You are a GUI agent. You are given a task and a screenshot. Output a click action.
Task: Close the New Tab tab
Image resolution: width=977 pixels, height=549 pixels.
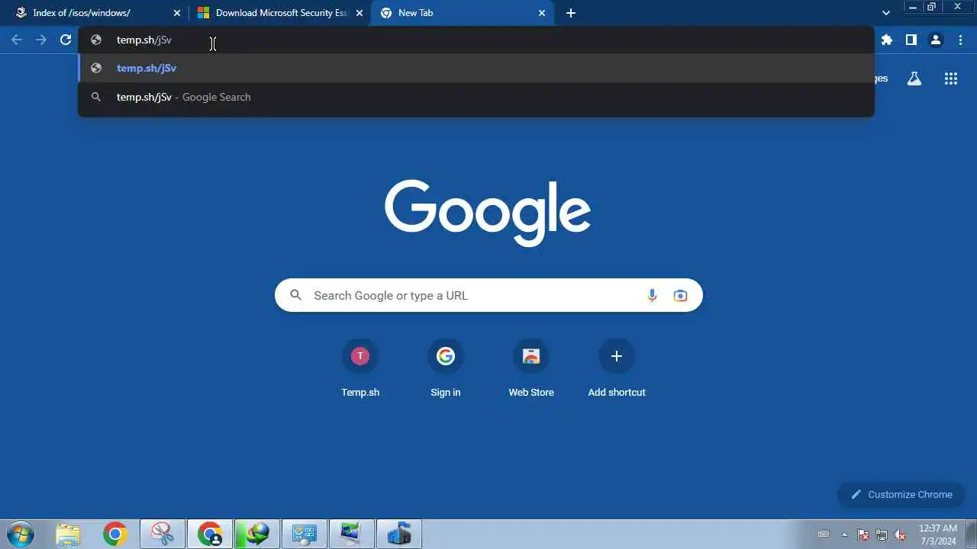(x=542, y=13)
